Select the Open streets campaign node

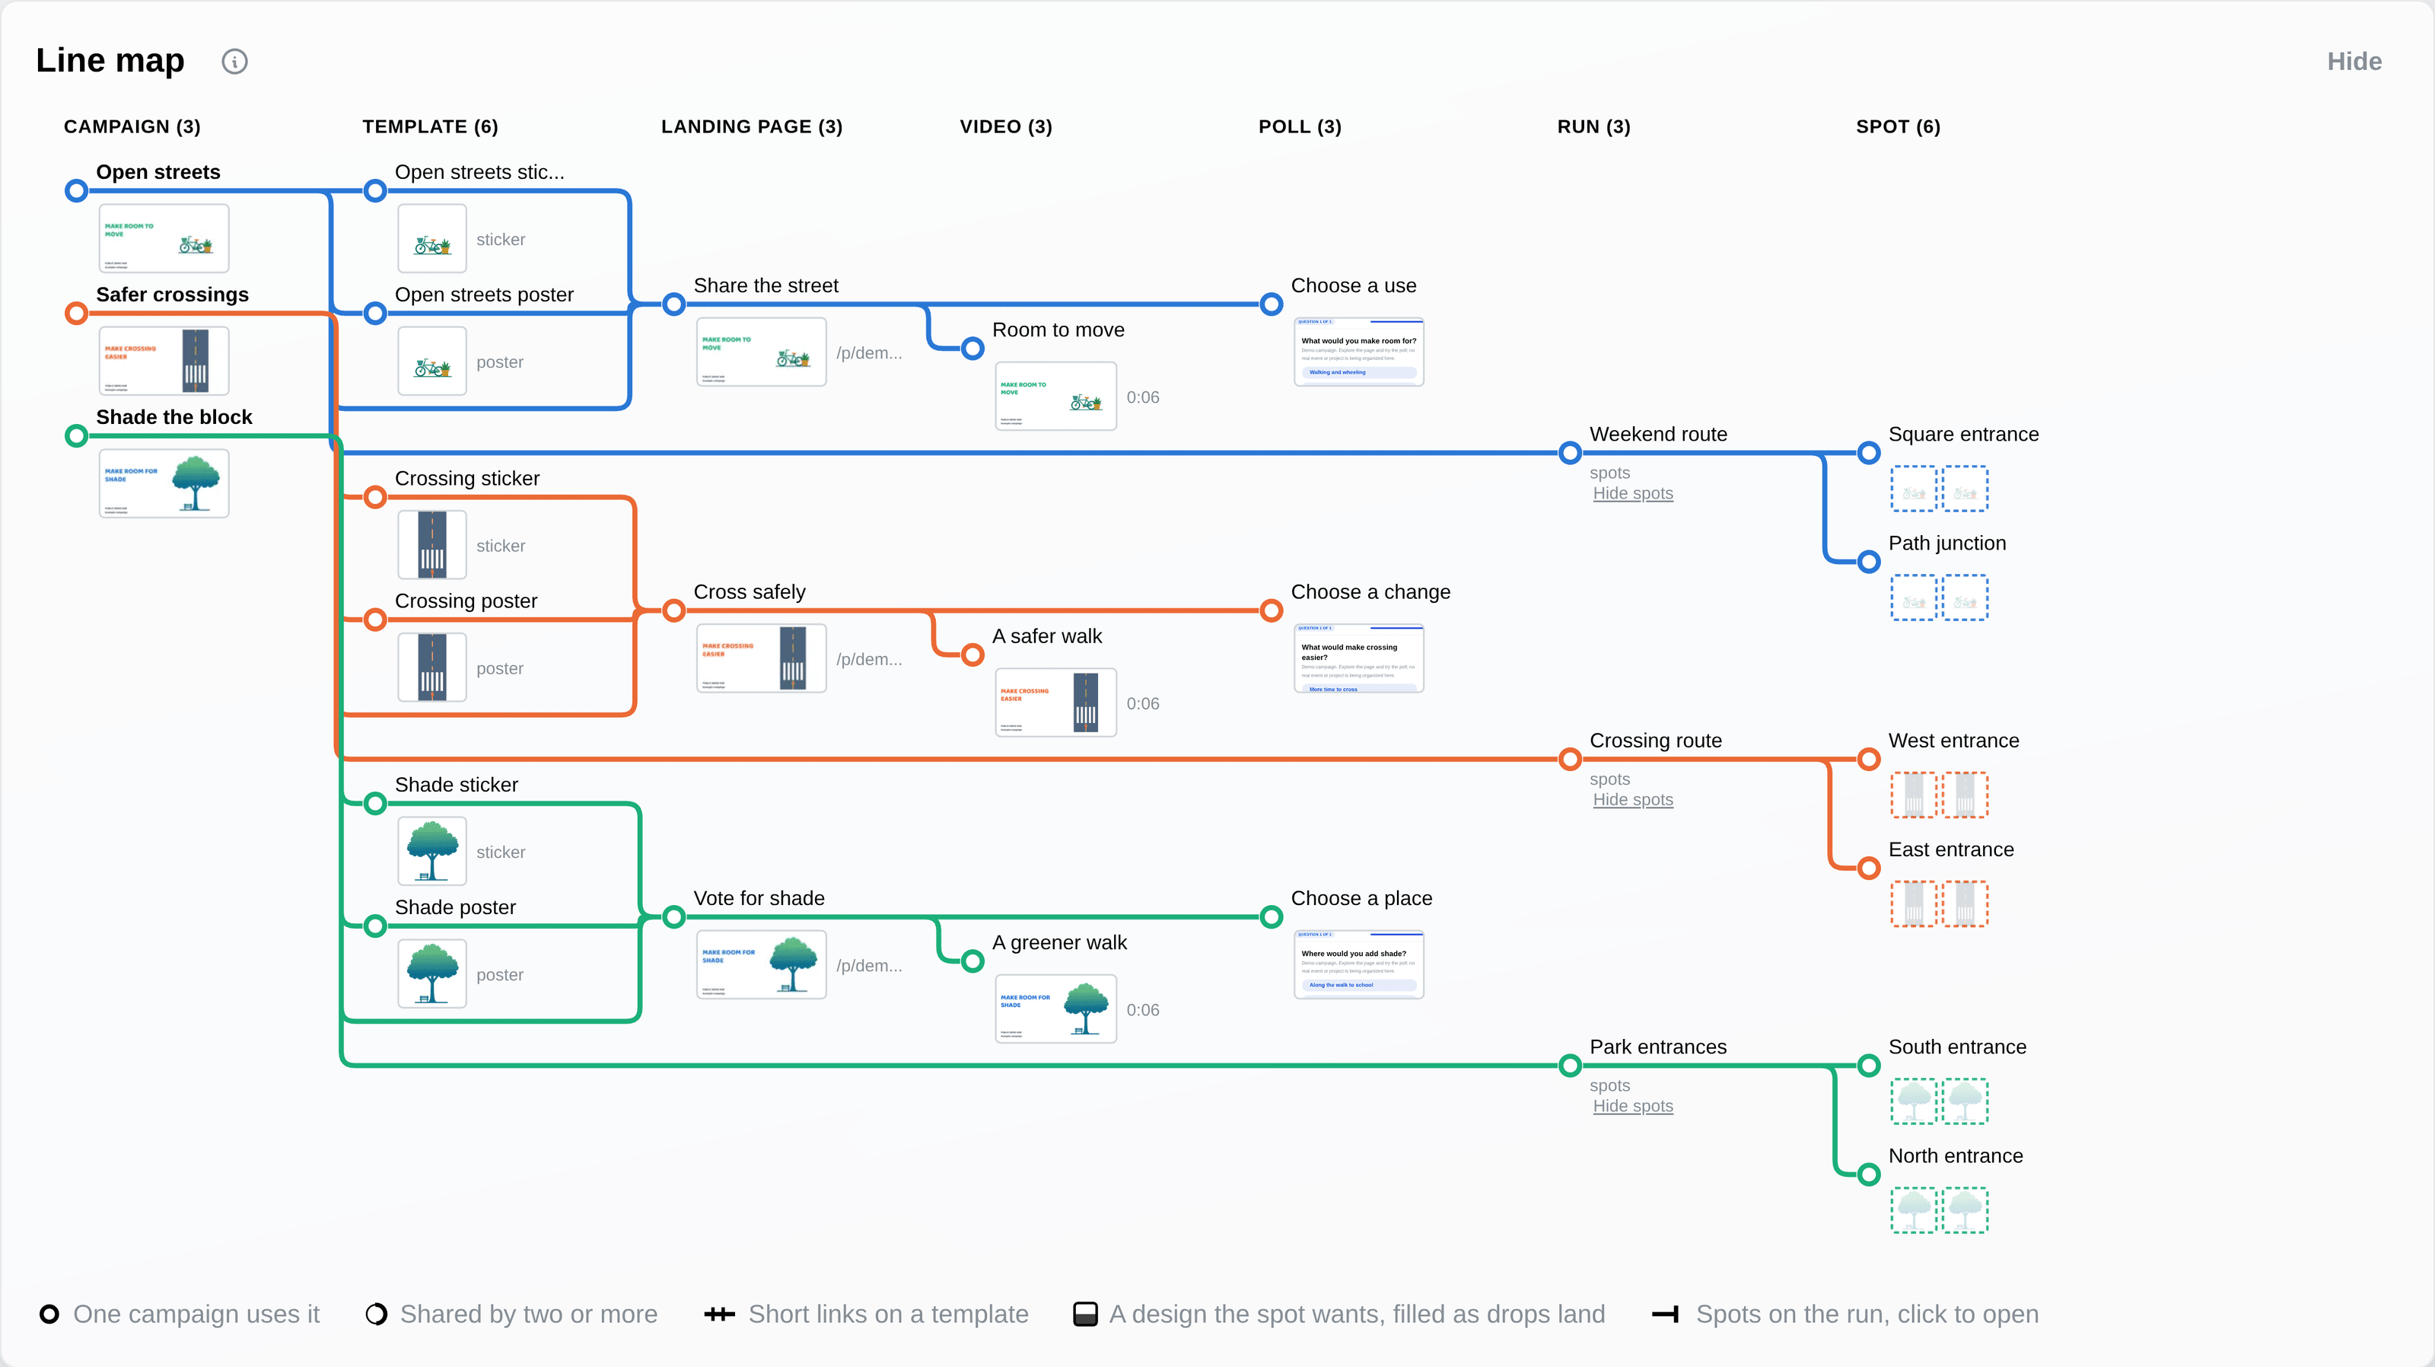pyautogui.click(x=77, y=191)
